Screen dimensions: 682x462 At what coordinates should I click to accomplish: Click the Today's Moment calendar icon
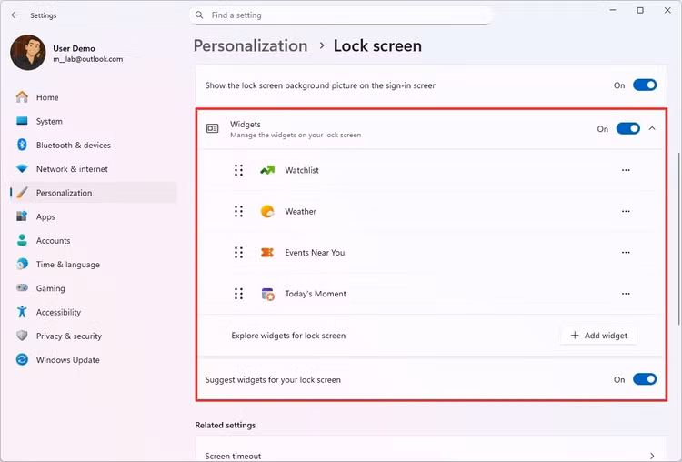pyautogui.click(x=267, y=294)
